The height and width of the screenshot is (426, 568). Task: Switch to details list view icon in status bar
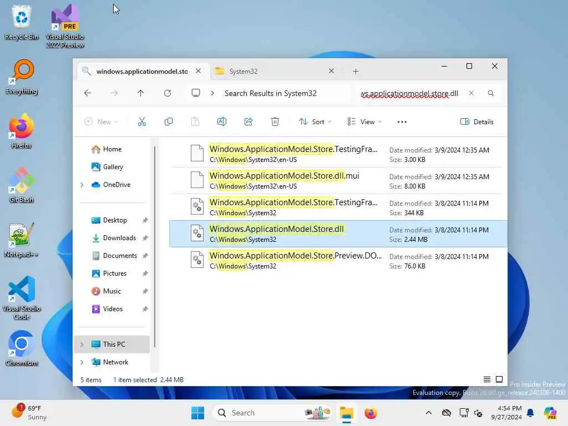[487, 379]
